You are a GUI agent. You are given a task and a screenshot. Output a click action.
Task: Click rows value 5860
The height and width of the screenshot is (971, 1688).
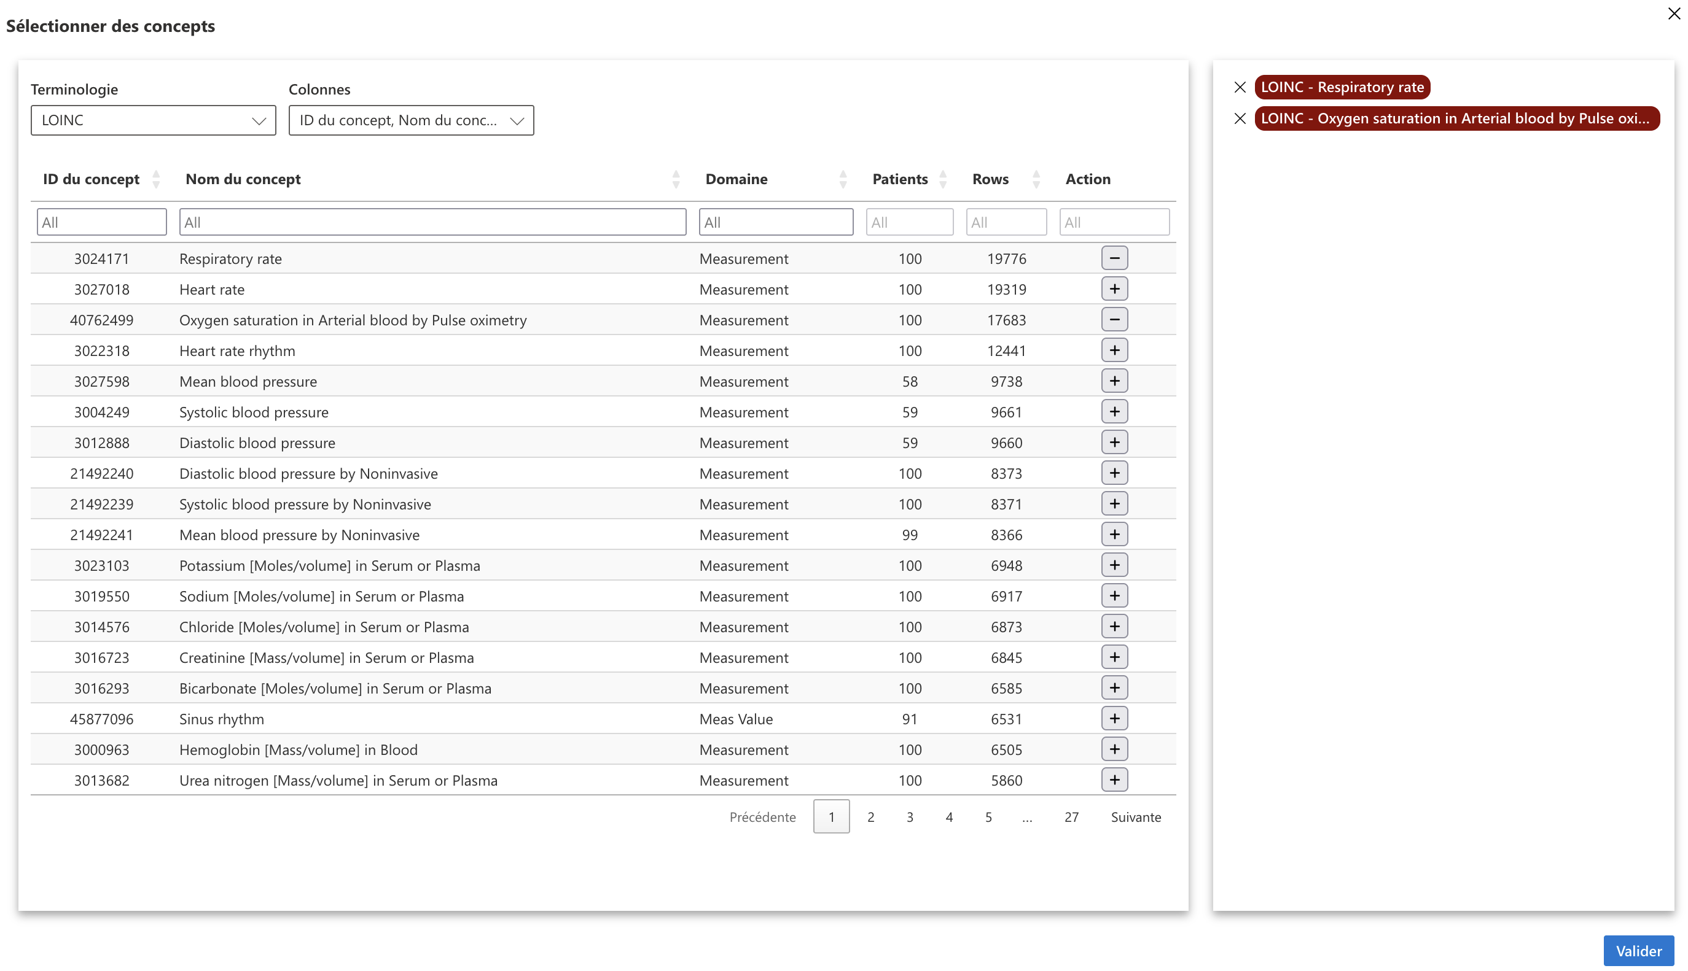(1006, 780)
